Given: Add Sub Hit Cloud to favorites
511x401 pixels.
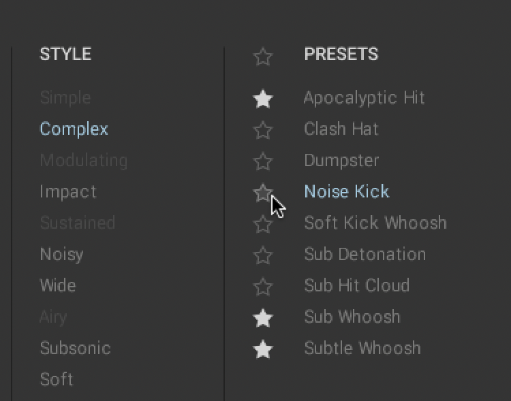Looking at the screenshot, I should (x=263, y=287).
